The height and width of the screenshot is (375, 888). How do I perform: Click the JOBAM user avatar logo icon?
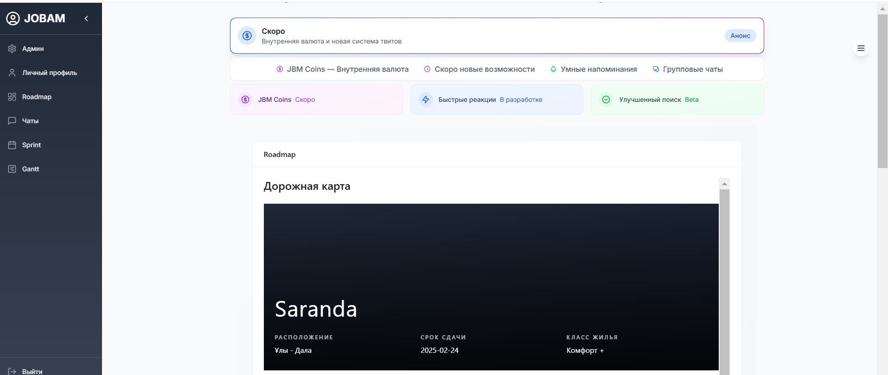13,19
